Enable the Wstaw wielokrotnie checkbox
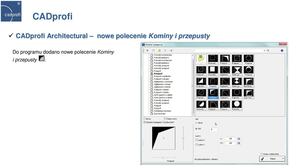Viewport: 289px width, 166px height. [262, 154]
